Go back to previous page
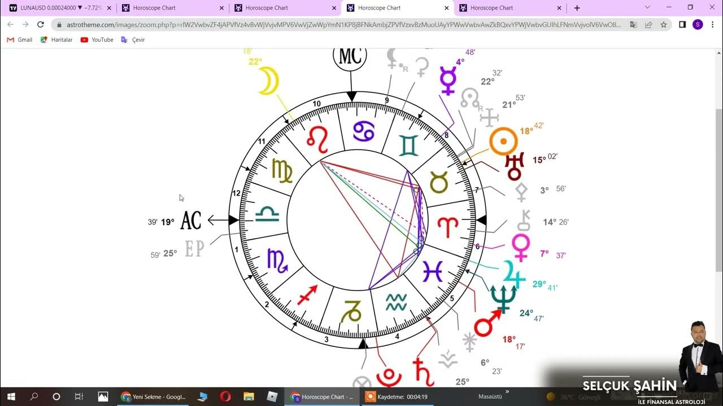The width and height of the screenshot is (723, 406). 10,24
